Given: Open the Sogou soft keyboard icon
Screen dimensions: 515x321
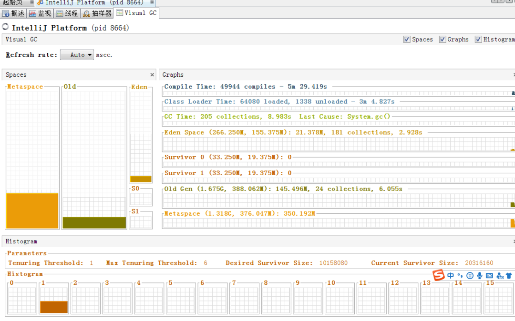Looking at the screenshot, I should pyautogui.click(x=489, y=276).
